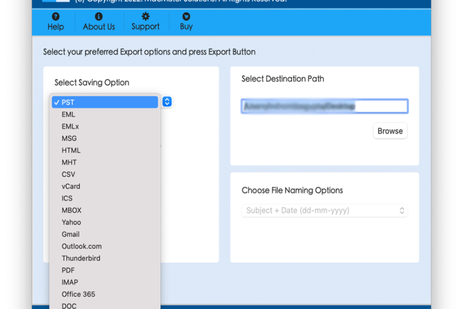This screenshot has height=309, width=463.
Task: Select the checked PST option
Action: coord(105,102)
